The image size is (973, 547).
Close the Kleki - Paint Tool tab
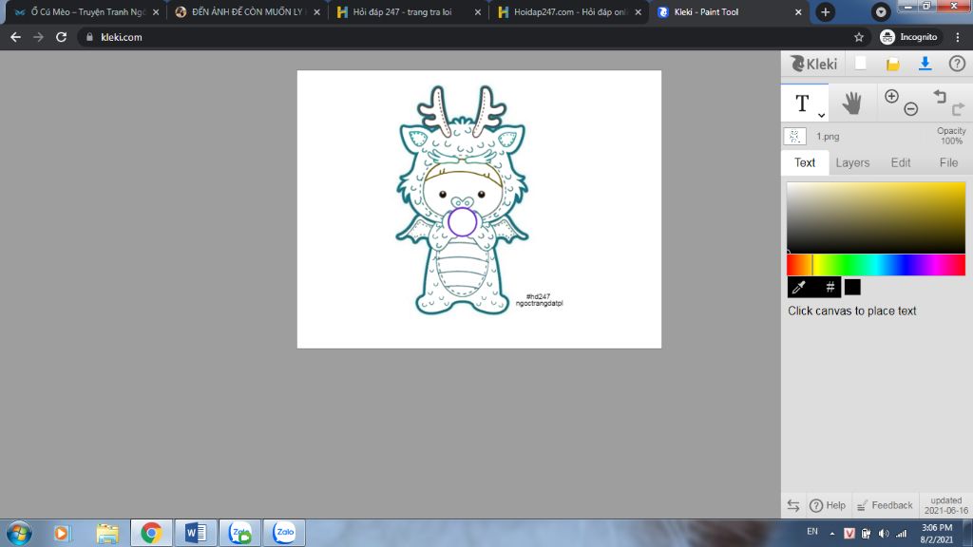point(798,11)
